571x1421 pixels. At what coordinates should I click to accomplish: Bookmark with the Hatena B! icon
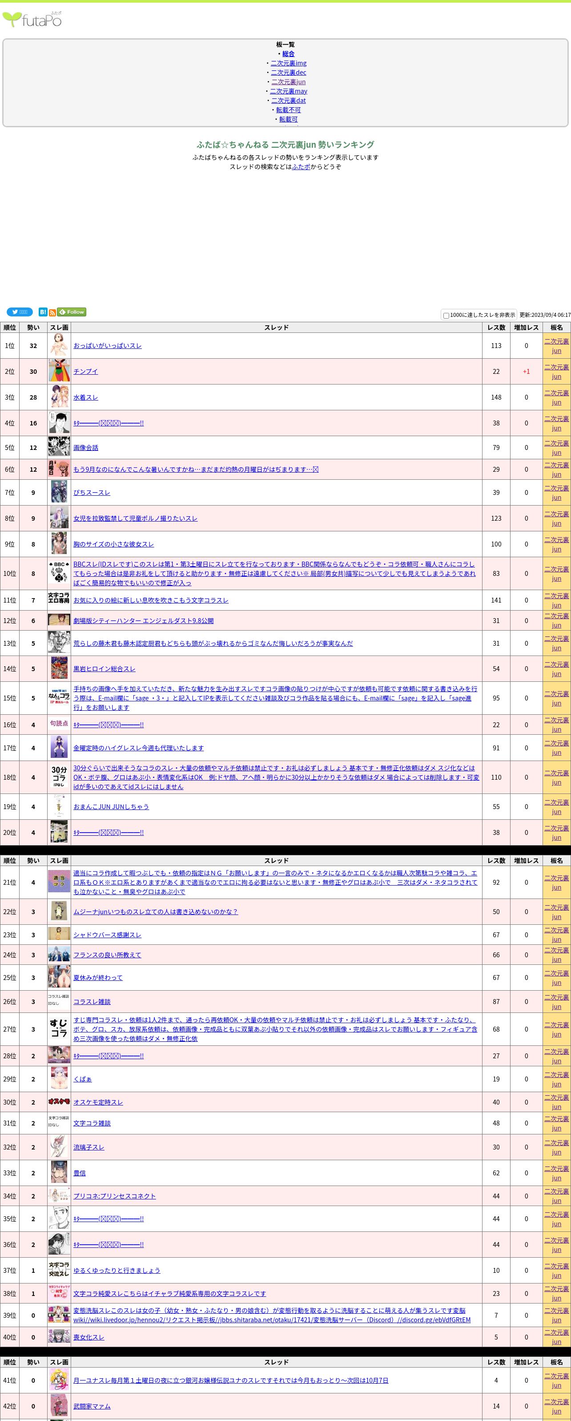pos(43,312)
